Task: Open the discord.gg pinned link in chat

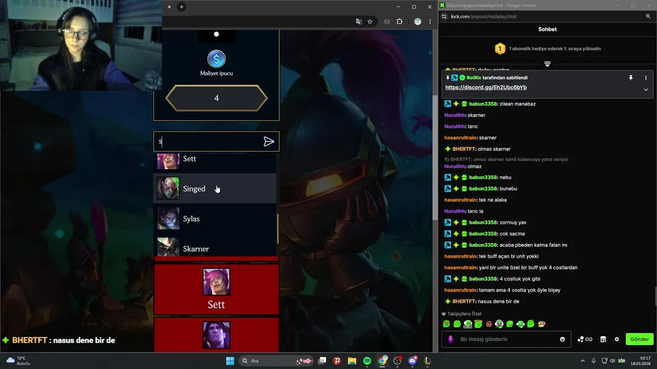Action: (486, 88)
